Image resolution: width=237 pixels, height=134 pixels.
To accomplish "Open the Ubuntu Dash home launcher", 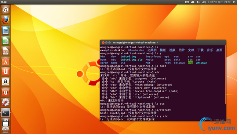I will (x=6, y=10).
